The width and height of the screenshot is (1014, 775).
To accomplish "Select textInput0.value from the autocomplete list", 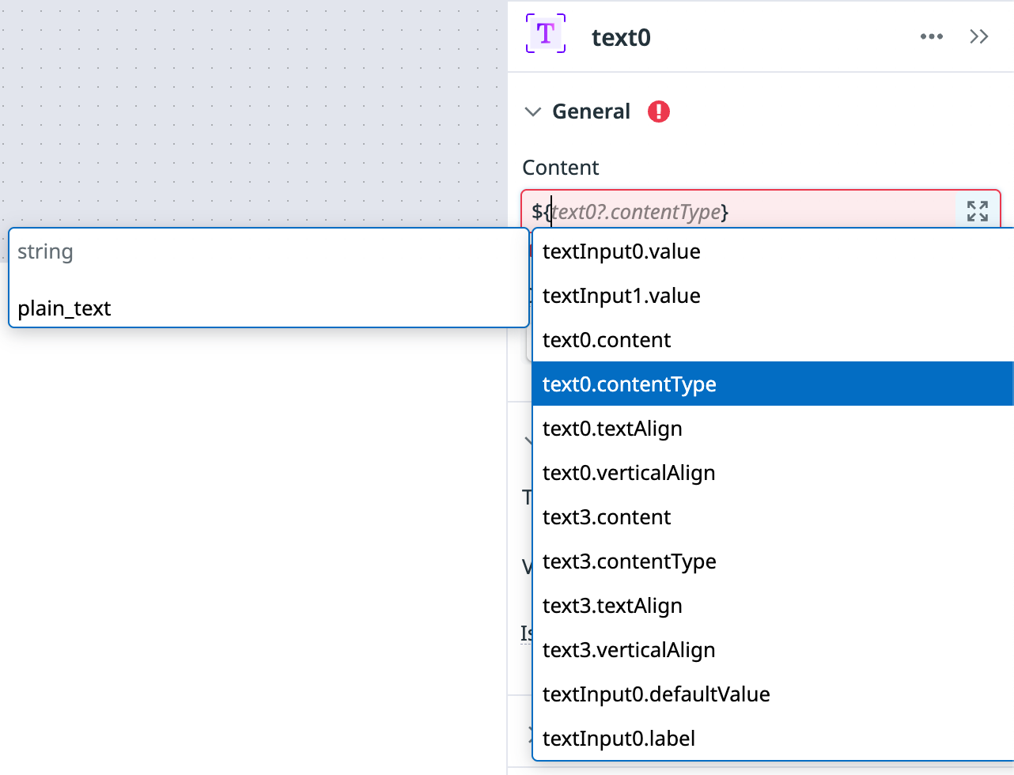I will [621, 251].
